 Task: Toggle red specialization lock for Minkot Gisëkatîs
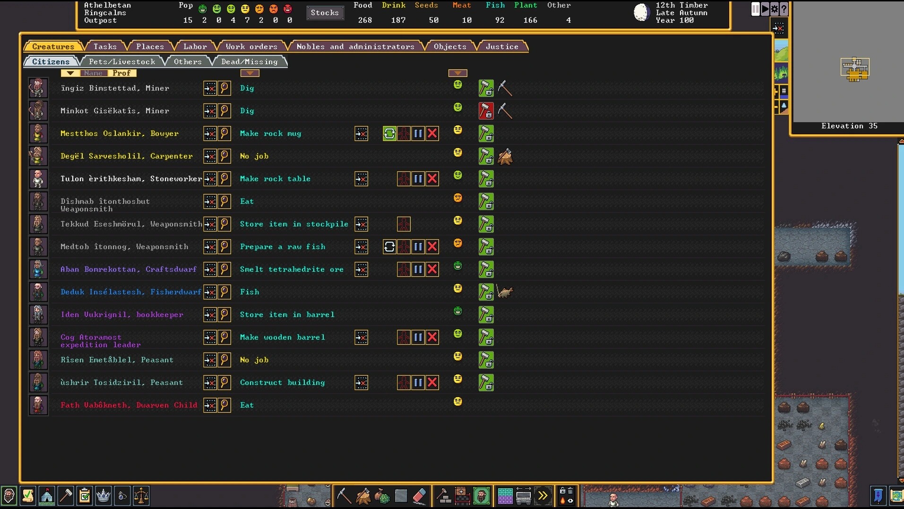tap(486, 111)
